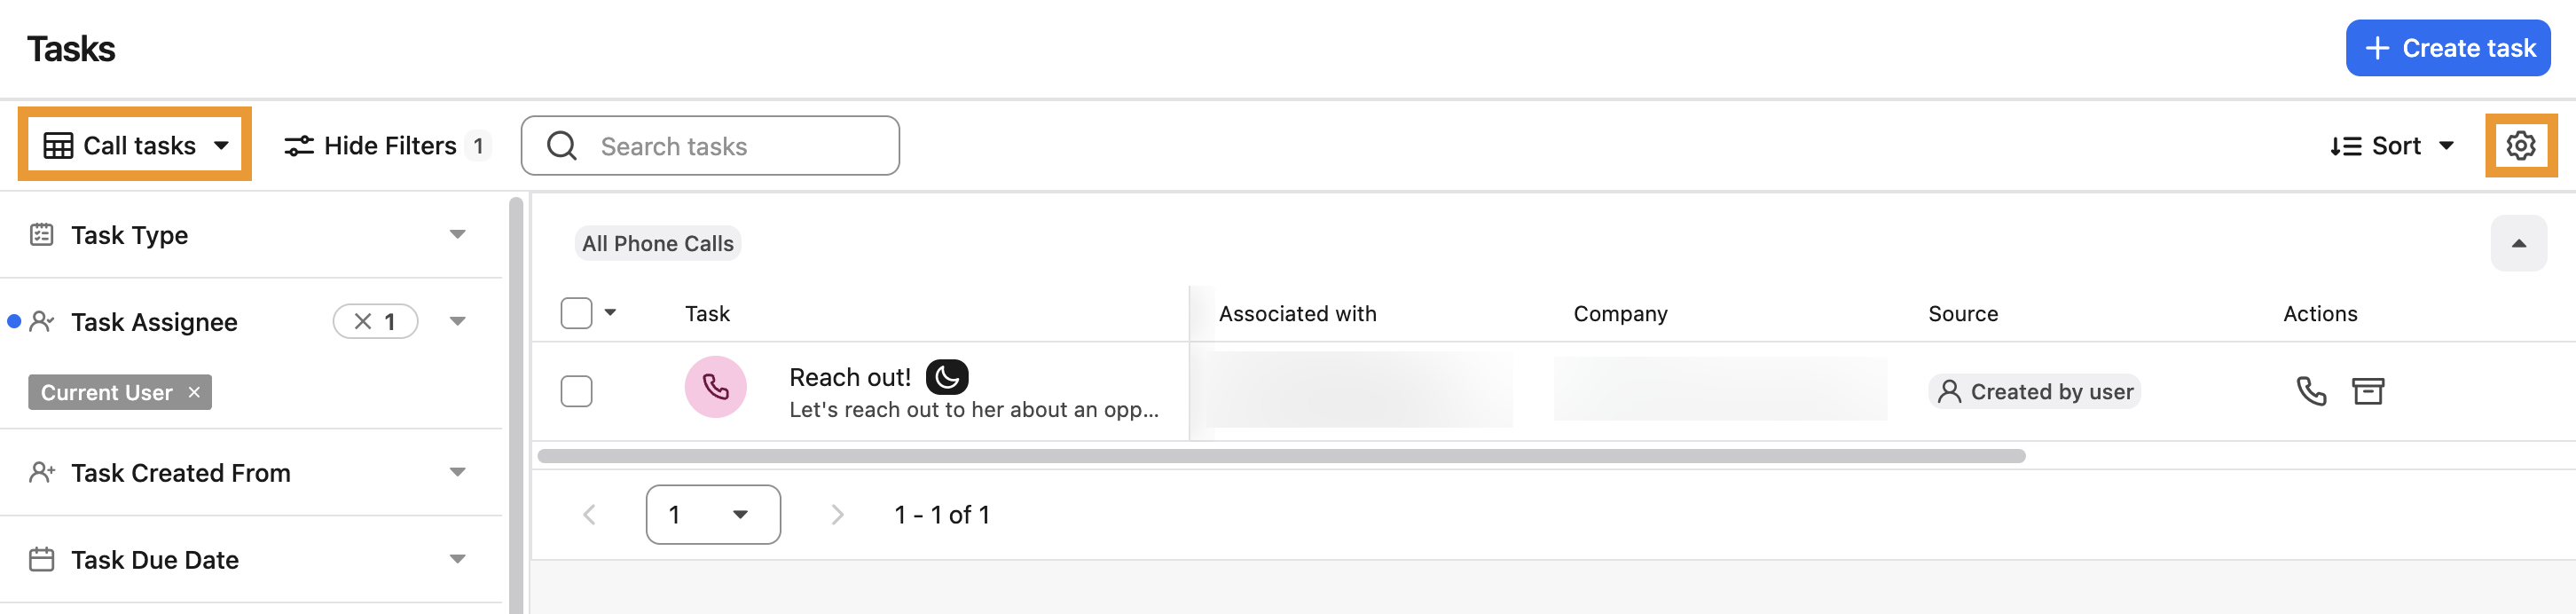Click the Create task button
This screenshot has height=614, width=2576.
point(2447,48)
